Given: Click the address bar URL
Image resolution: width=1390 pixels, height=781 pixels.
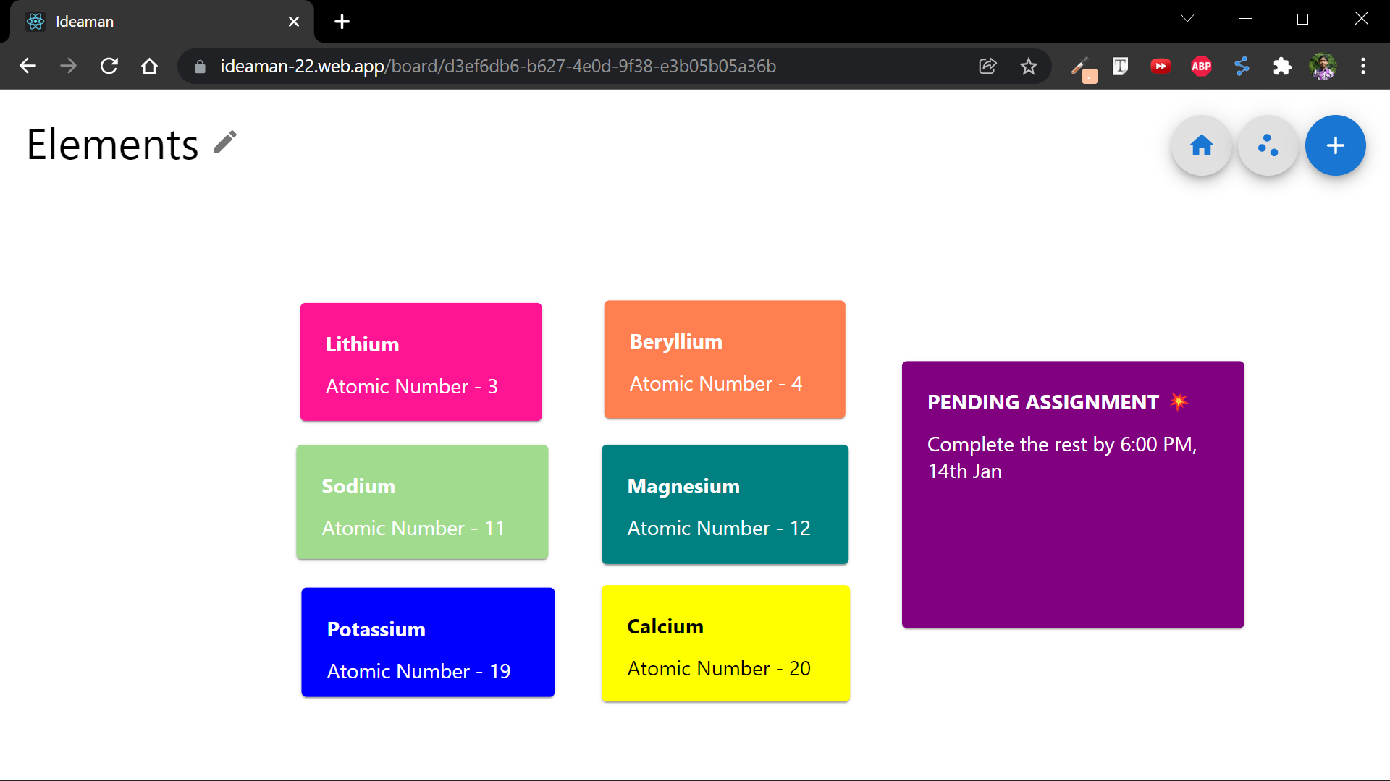Looking at the screenshot, I should point(498,66).
